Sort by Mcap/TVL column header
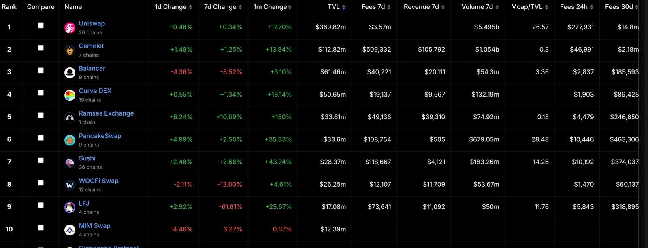Screen dimensions: 648x248 (530, 7)
